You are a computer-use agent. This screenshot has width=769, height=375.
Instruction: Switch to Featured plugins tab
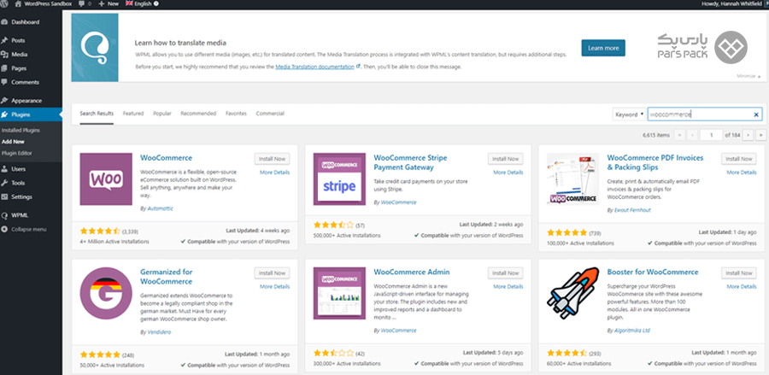[x=133, y=114]
